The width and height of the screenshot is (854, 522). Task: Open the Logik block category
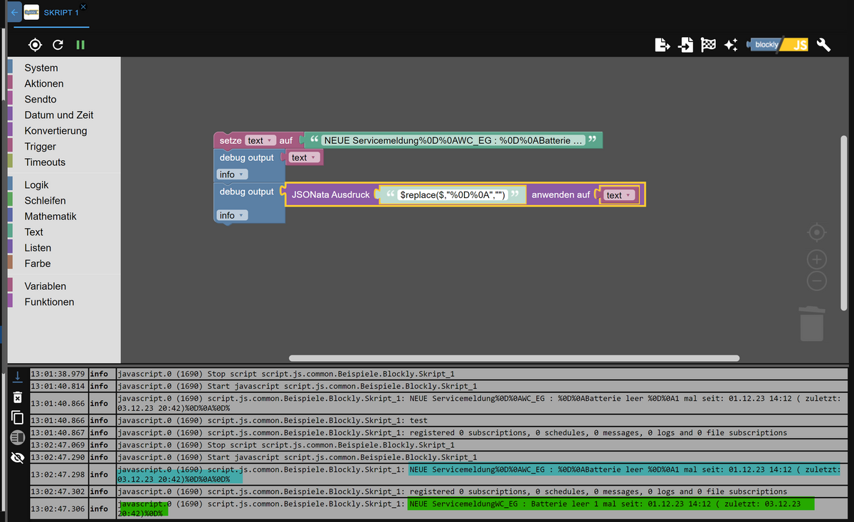point(37,184)
